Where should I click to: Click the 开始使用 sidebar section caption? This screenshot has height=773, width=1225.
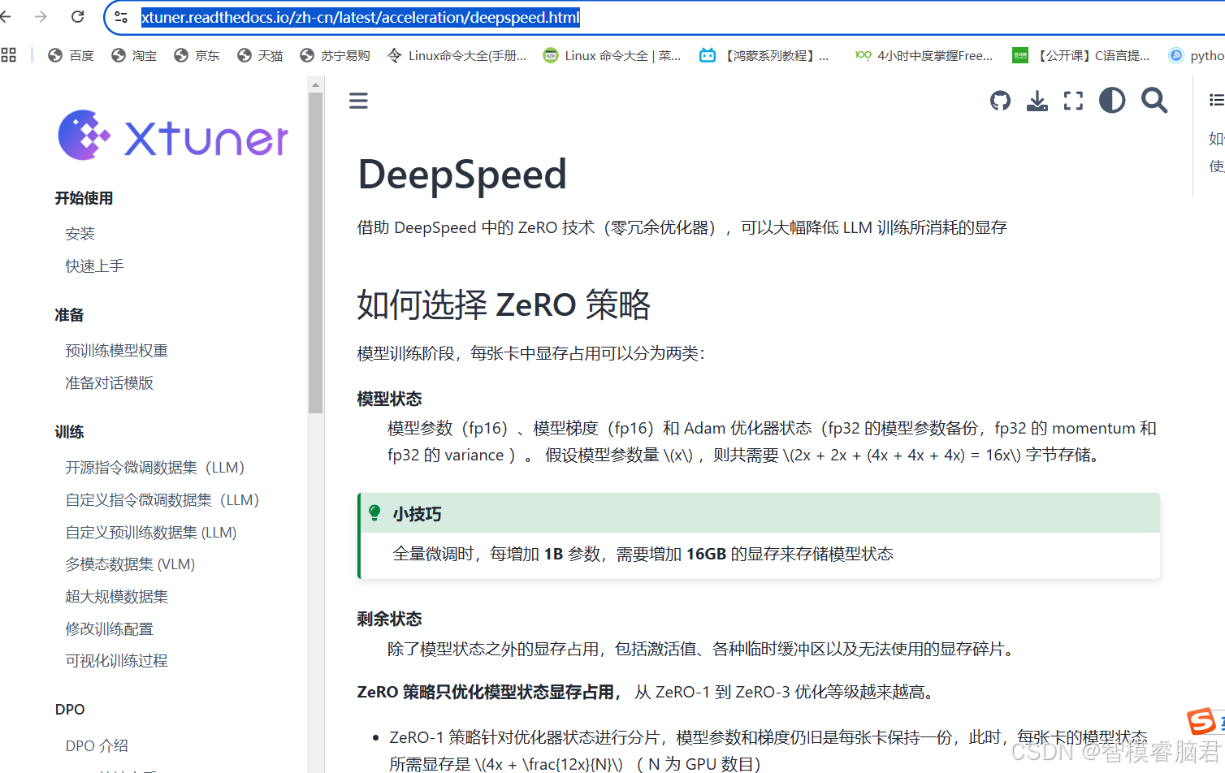click(x=84, y=198)
